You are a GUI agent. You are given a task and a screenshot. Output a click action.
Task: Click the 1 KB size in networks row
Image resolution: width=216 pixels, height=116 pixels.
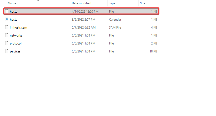[x=154, y=35]
